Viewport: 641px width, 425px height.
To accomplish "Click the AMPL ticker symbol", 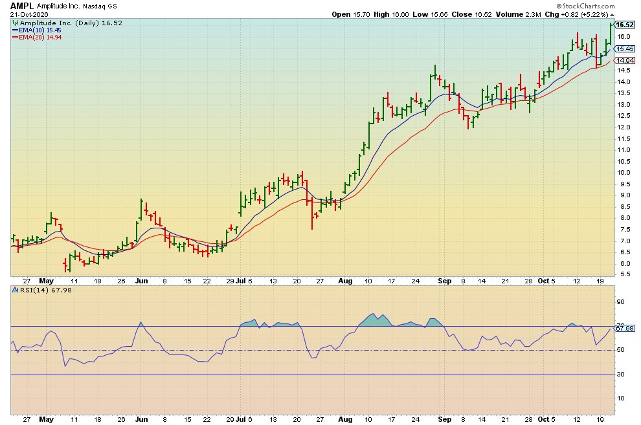I will coord(22,6).
